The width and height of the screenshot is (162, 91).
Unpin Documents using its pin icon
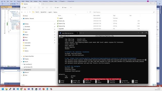(x=55, y=29)
